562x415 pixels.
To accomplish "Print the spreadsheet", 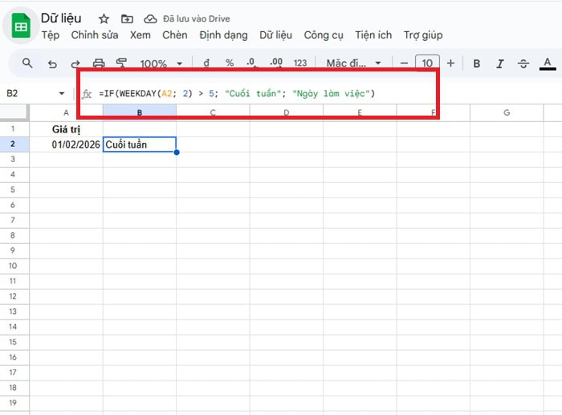I will [x=99, y=63].
